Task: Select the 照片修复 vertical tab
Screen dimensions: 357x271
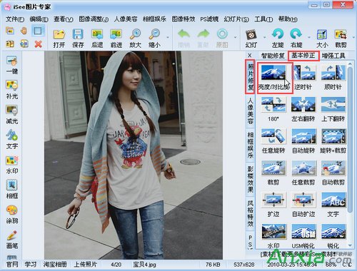Action: point(250,77)
